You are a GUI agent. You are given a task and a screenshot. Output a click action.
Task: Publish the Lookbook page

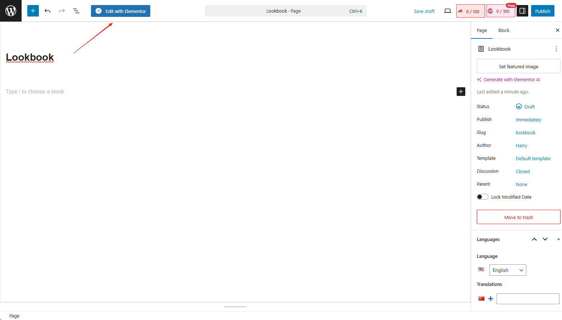(x=543, y=11)
